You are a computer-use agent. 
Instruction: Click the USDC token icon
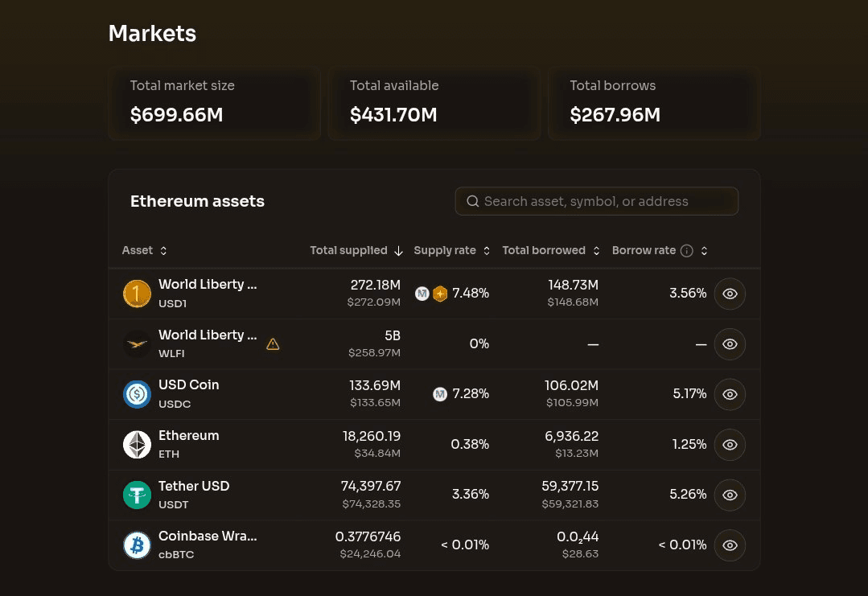tap(137, 394)
